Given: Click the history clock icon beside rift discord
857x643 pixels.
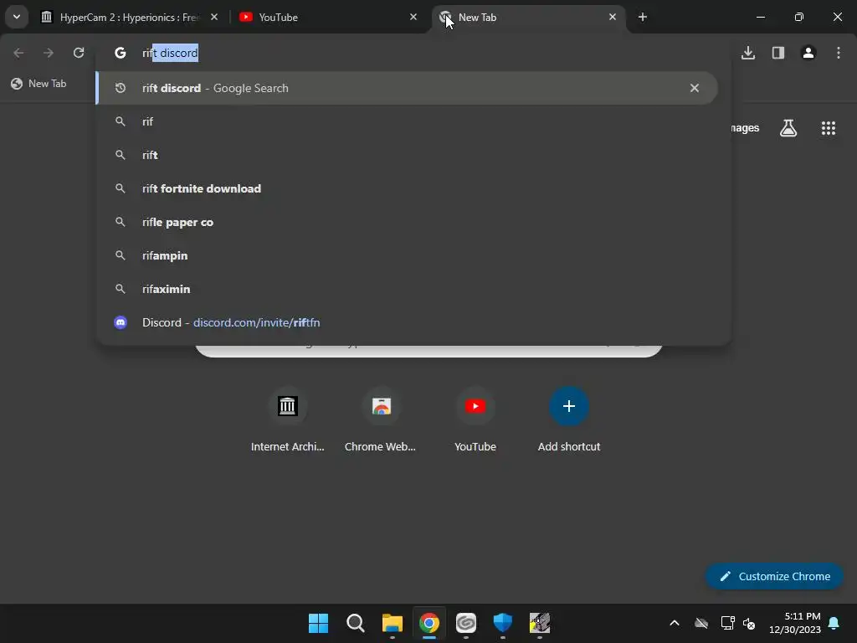Looking at the screenshot, I should pos(121,88).
